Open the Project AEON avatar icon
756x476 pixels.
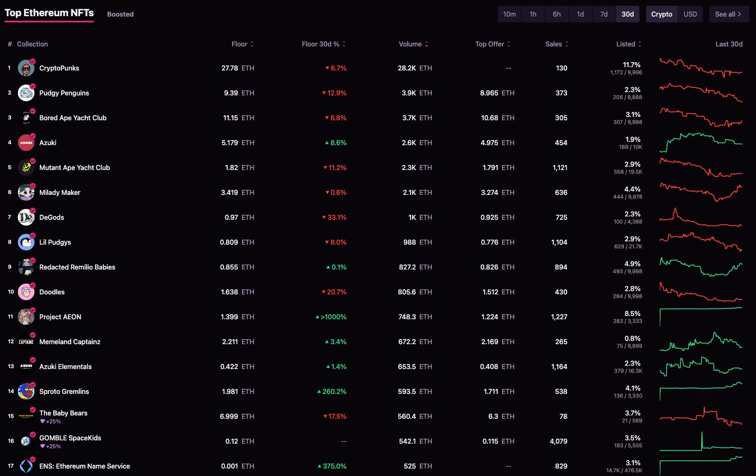pos(26,317)
